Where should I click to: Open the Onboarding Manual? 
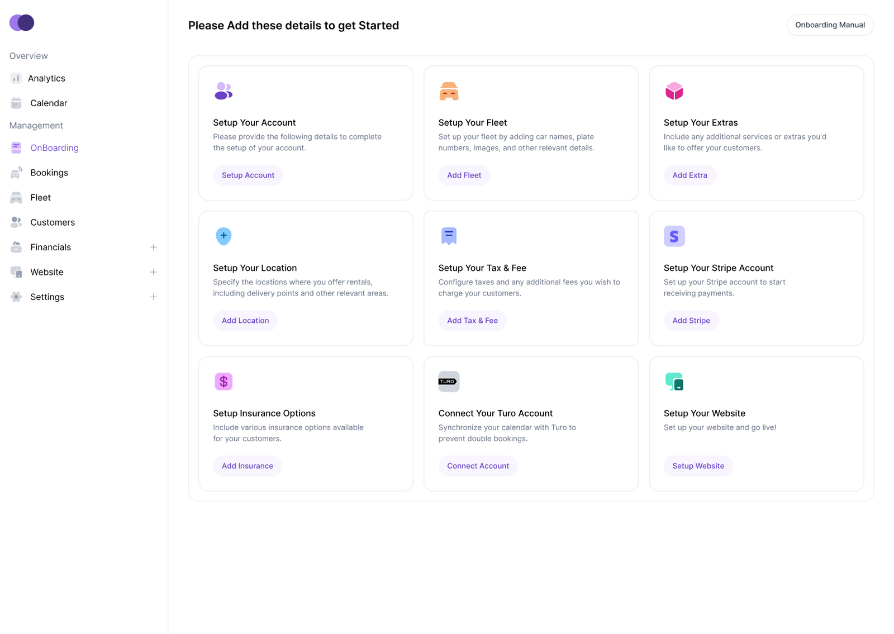830,25
